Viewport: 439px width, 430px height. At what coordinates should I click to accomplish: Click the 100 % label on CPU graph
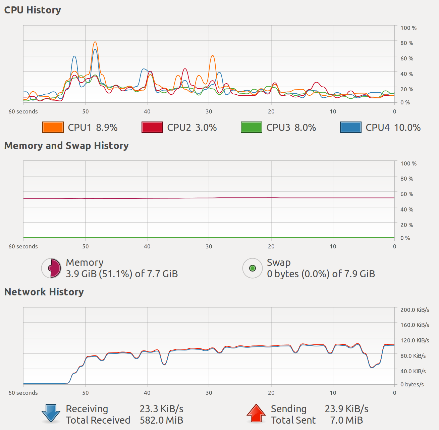click(x=408, y=28)
